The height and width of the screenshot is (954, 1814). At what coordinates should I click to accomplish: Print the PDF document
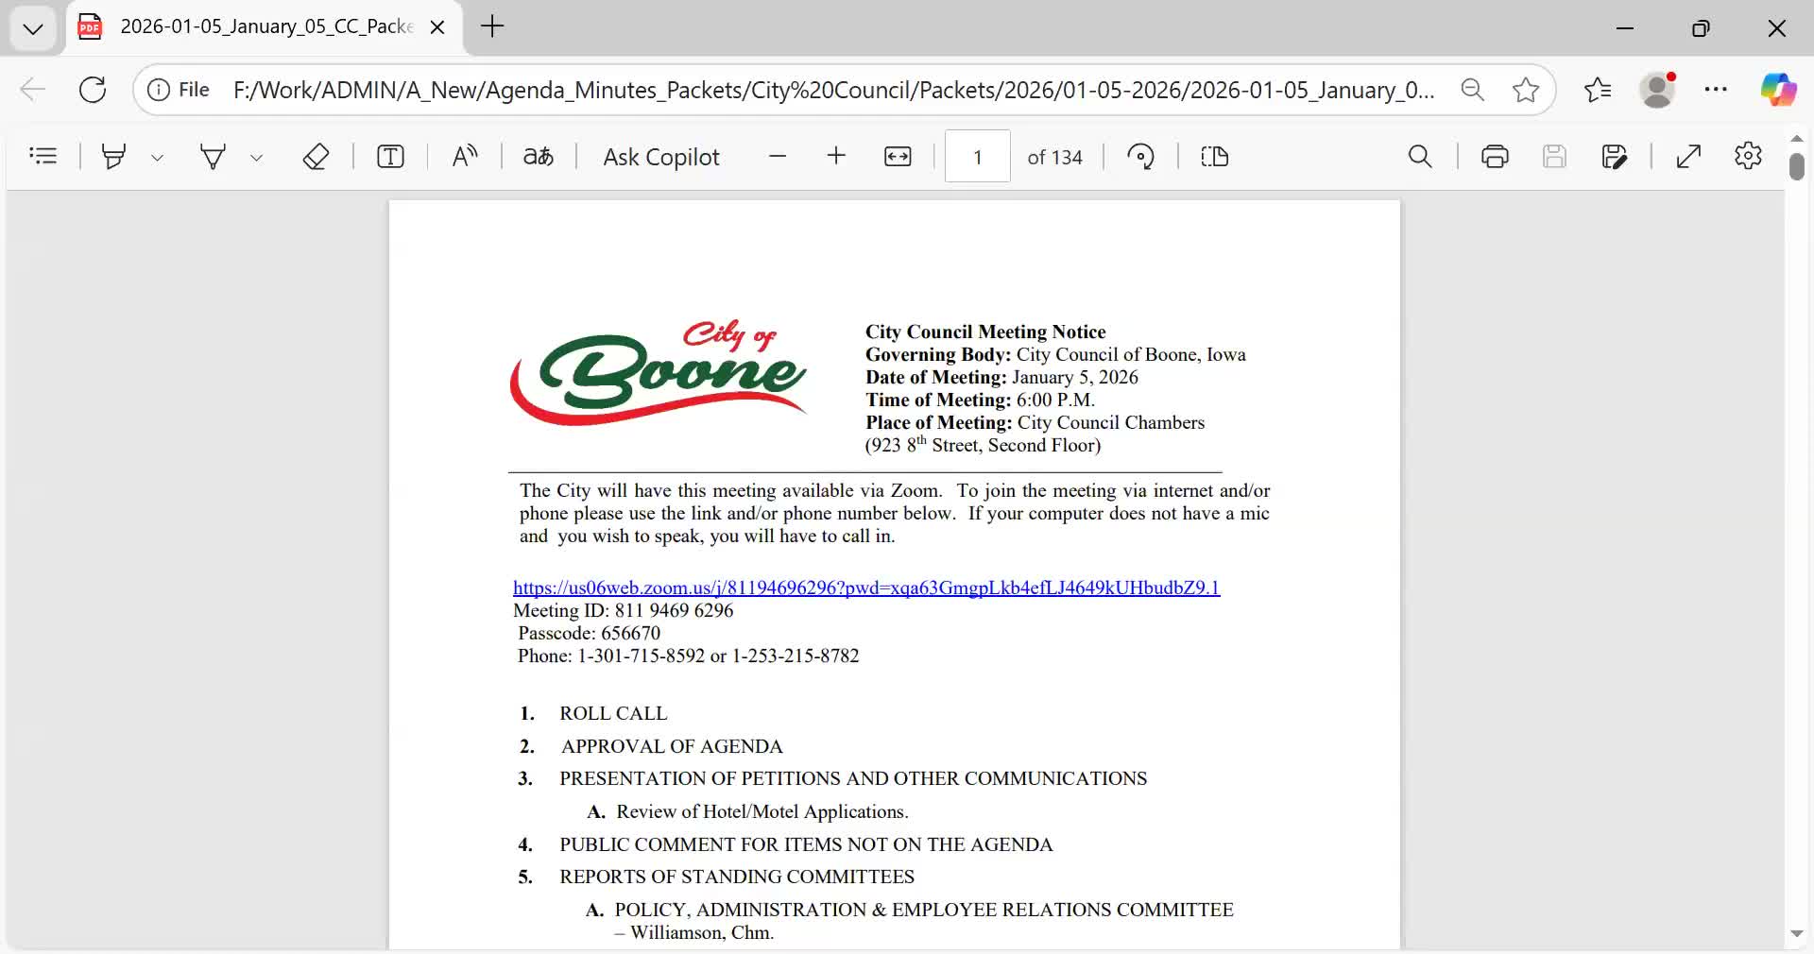pos(1495,156)
